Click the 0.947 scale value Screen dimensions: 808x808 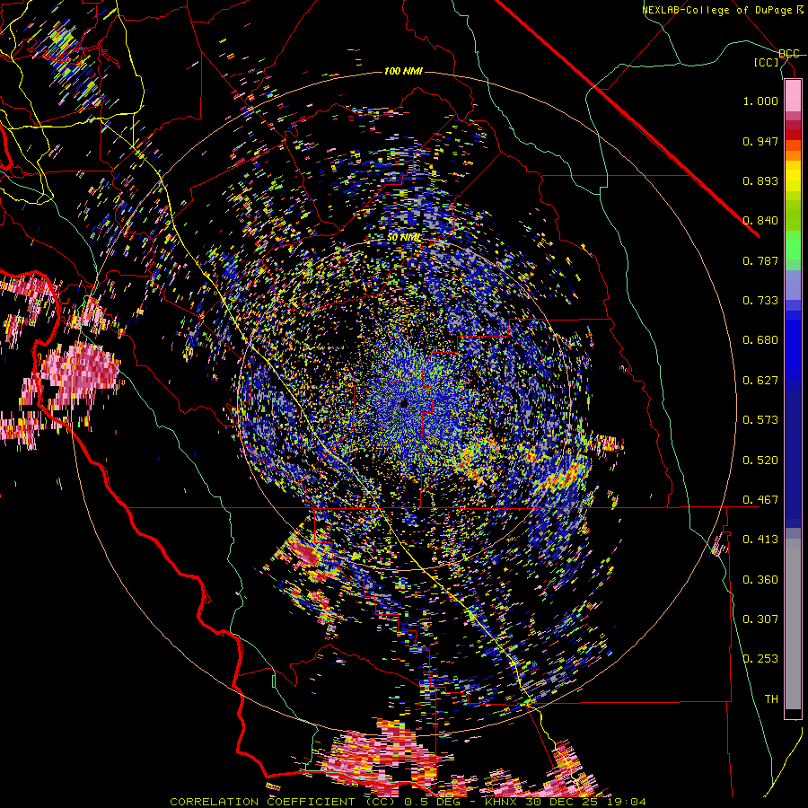click(x=760, y=141)
